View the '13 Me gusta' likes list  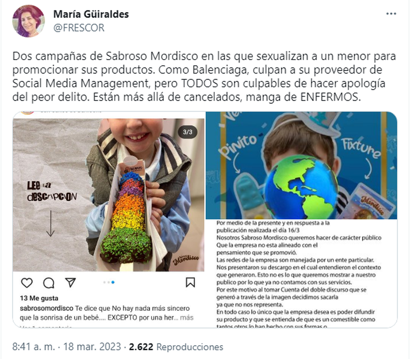tap(39, 298)
